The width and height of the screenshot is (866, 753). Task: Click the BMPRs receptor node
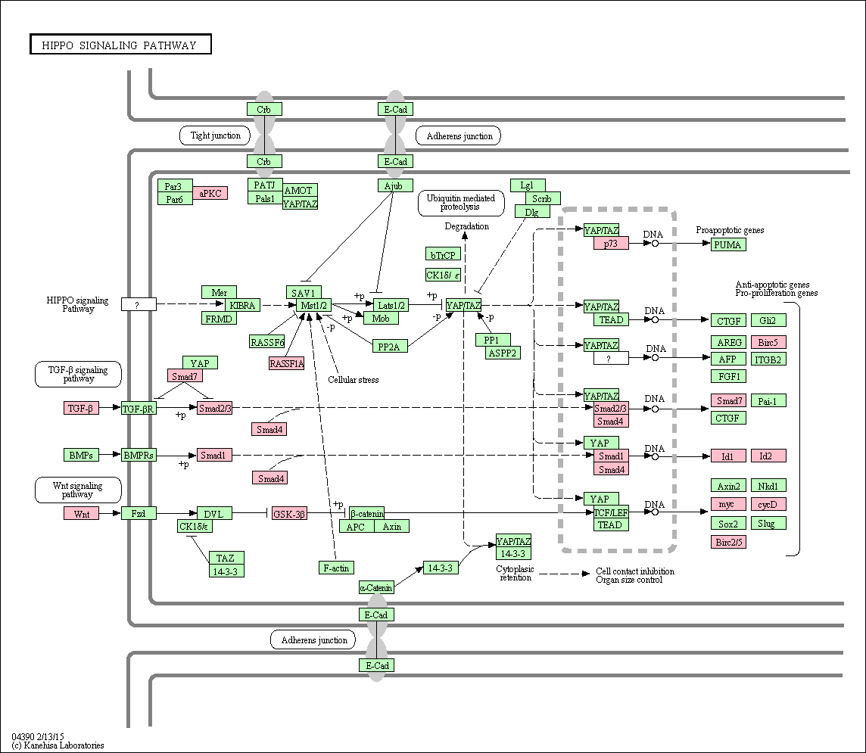pos(139,455)
